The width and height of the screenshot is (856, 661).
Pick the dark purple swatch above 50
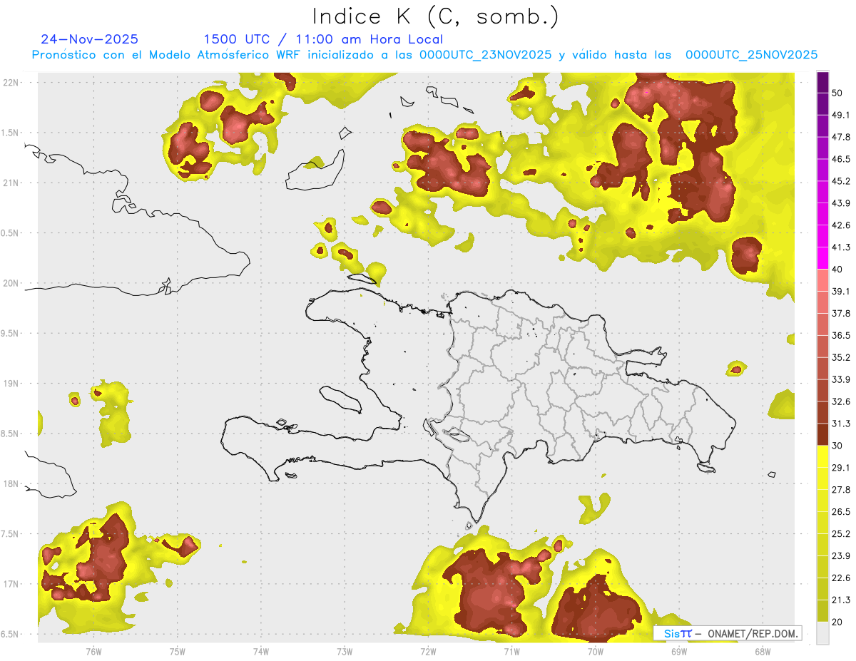pyautogui.click(x=822, y=82)
